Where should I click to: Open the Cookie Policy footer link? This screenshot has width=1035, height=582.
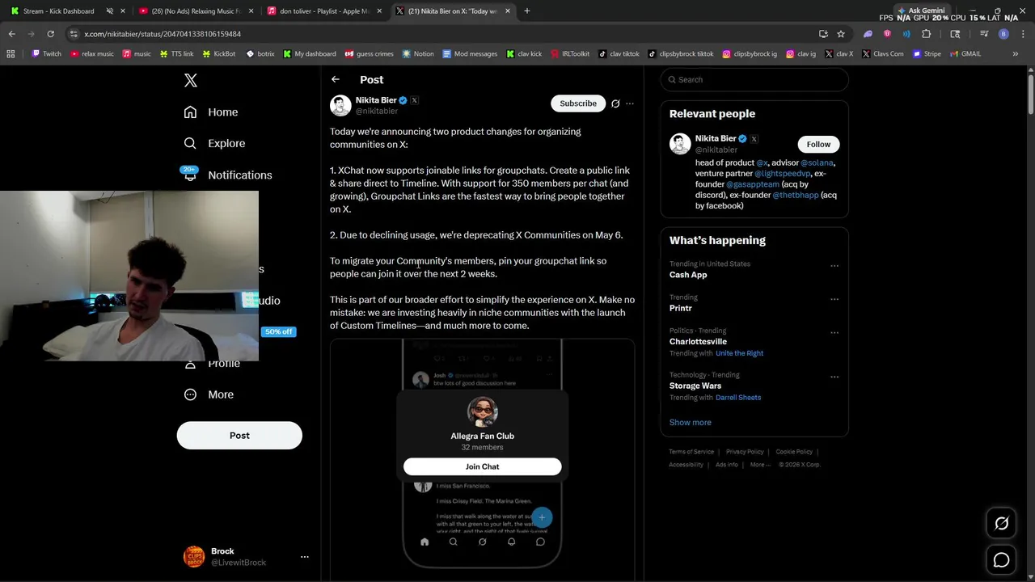click(x=794, y=452)
